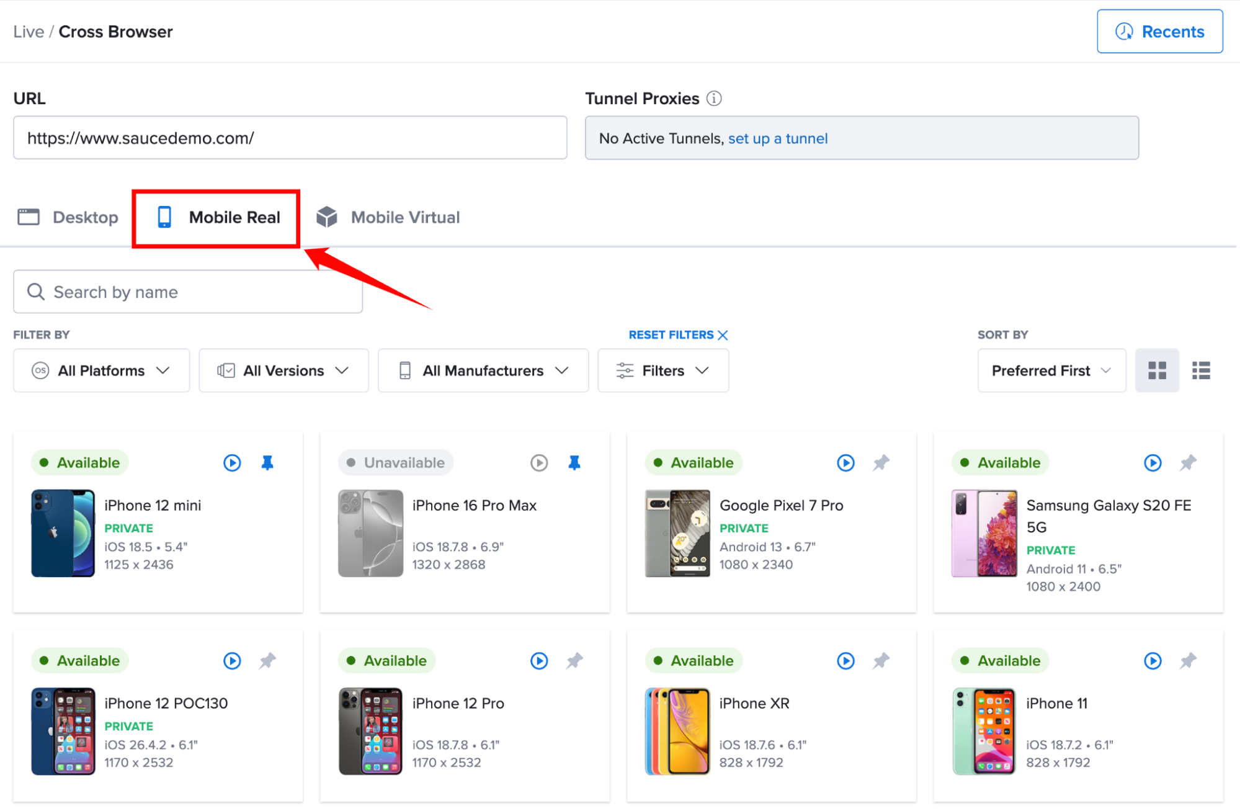Click the iPhone 16 Pro Max name

pyautogui.click(x=475, y=506)
